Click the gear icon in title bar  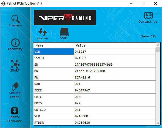(x=3, y=3)
